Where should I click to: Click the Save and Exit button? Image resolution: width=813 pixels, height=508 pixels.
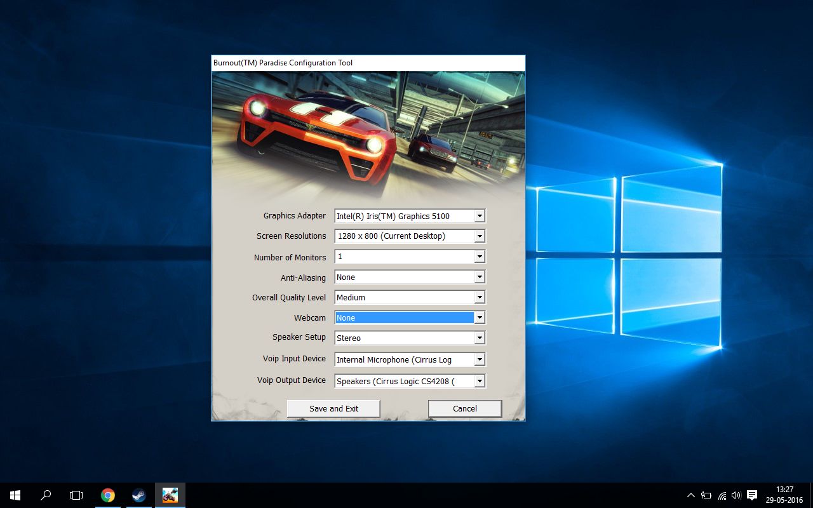coord(333,408)
